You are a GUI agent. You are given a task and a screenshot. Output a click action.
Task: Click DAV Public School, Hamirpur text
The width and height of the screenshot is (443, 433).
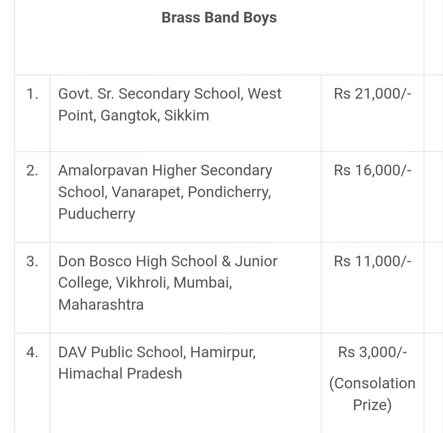157,352
